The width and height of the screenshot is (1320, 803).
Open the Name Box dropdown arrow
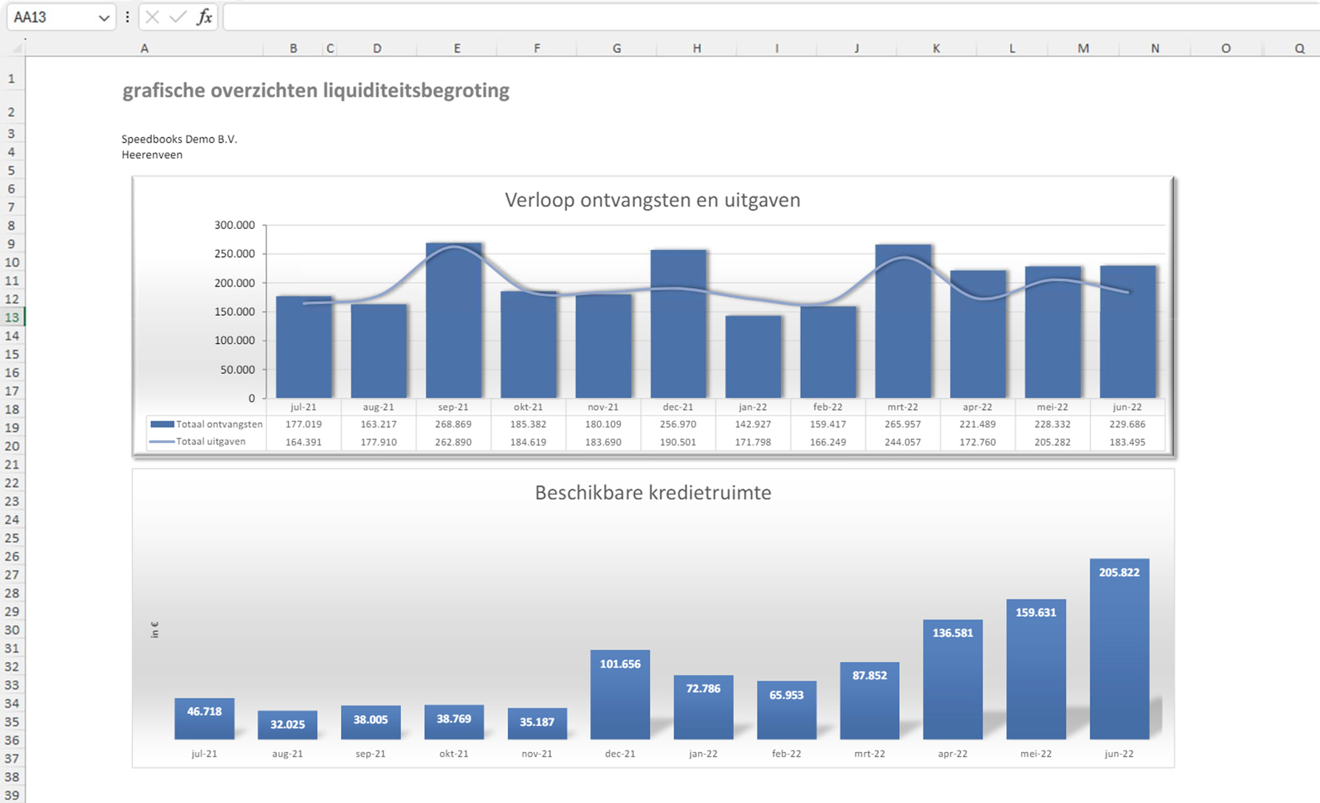click(103, 17)
